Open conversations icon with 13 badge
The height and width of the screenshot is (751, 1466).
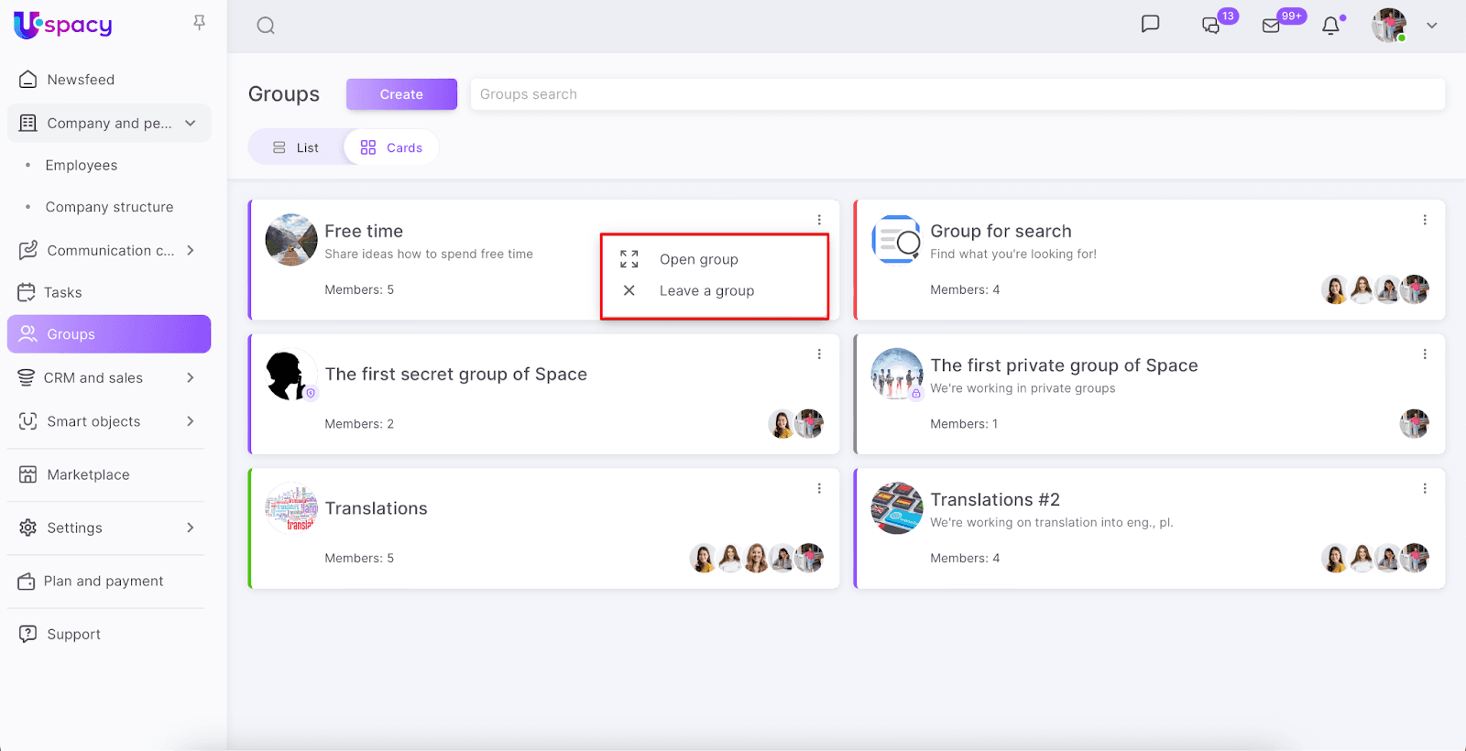click(x=1211, y=26)
